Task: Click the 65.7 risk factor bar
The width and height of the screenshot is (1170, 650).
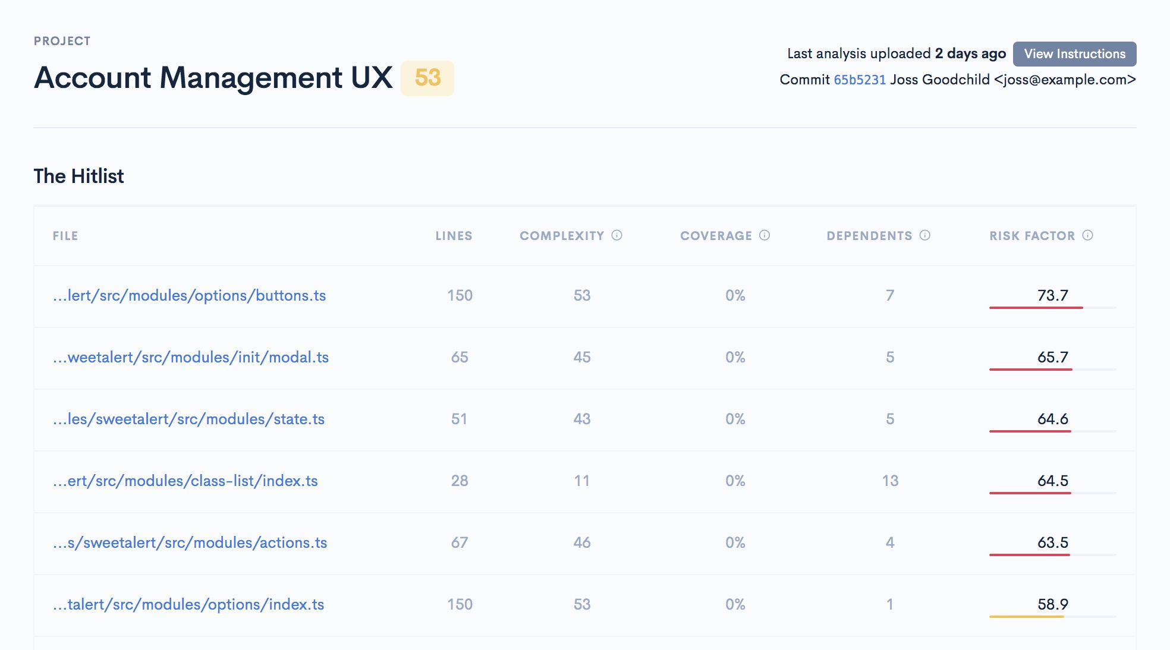Action: pos(1030,369)
